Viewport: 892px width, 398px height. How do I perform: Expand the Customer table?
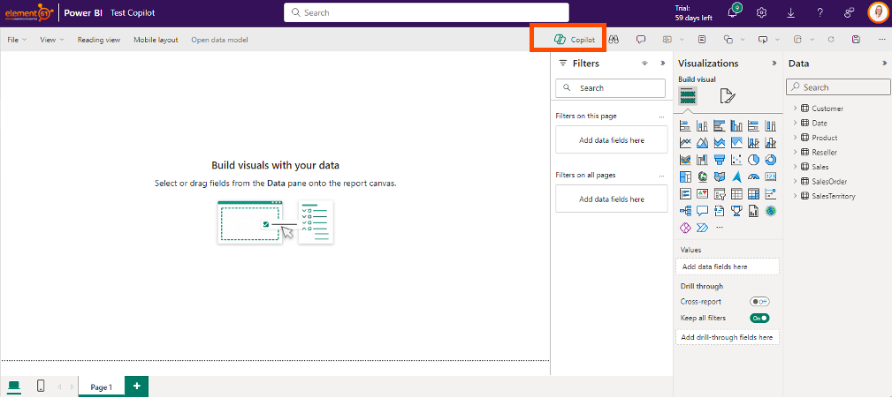point(795,109)
